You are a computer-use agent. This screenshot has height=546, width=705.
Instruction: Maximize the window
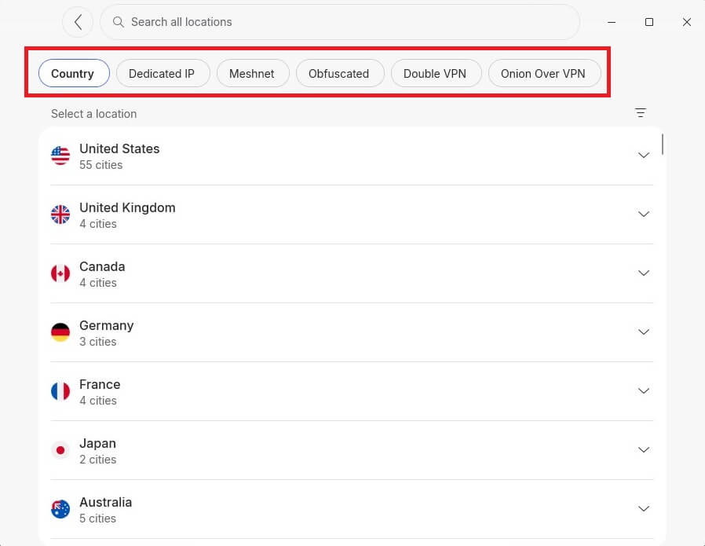click(648, 22)
